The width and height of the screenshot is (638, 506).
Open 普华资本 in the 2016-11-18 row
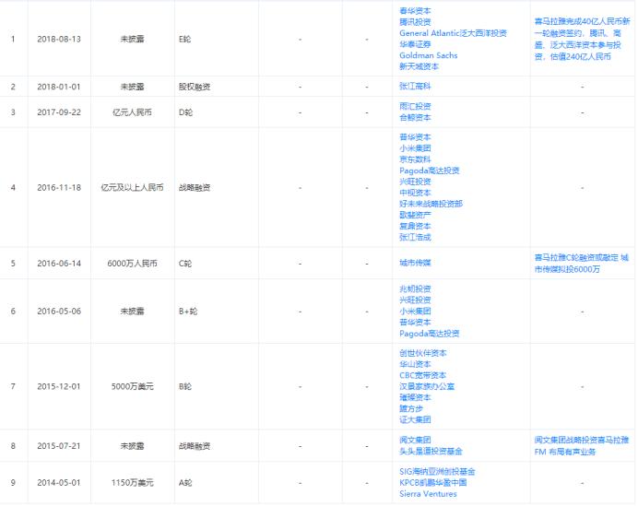415,137
